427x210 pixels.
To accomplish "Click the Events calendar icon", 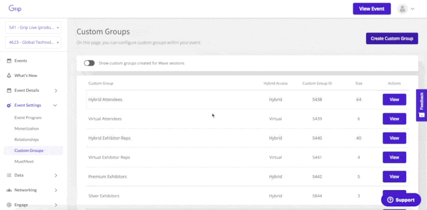I will [9, 61].
